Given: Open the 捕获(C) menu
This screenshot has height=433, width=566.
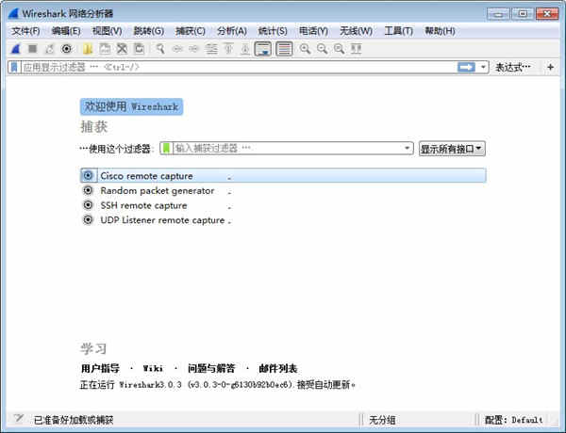Looking at the screenshot, I should pyautogui.click(x=191, y=31).
